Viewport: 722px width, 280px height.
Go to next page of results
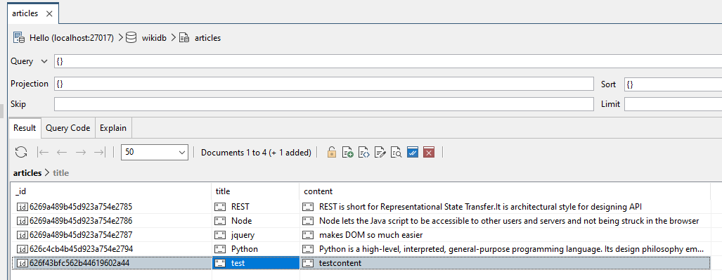(81, 153)
